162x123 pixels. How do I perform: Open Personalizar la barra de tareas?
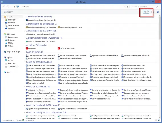click(70, 58)
